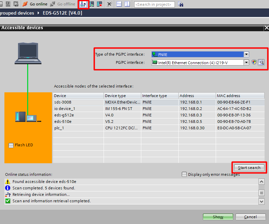
Task: Sort by the Interface type column header
Action: [160, 96]
